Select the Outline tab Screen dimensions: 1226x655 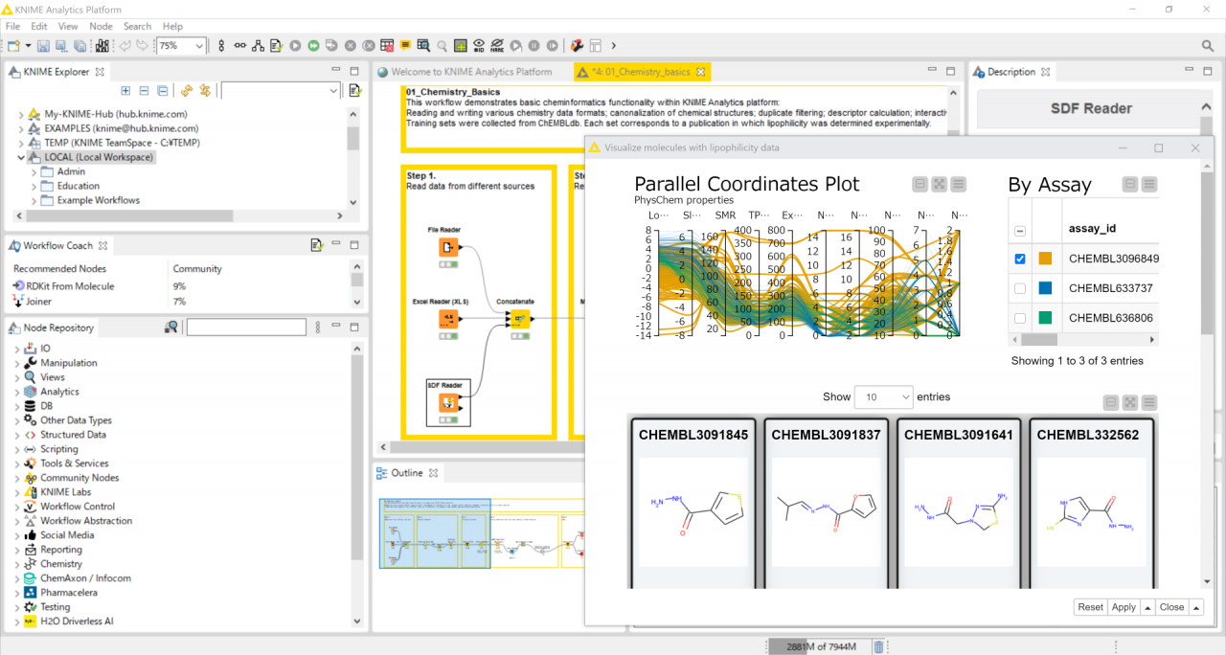[x=406, y=473]
